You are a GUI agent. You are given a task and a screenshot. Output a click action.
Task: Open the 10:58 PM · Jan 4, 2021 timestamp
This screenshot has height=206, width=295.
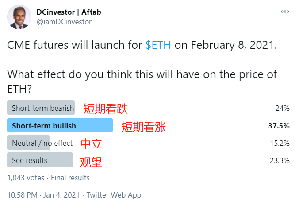[x=43, y=195]
